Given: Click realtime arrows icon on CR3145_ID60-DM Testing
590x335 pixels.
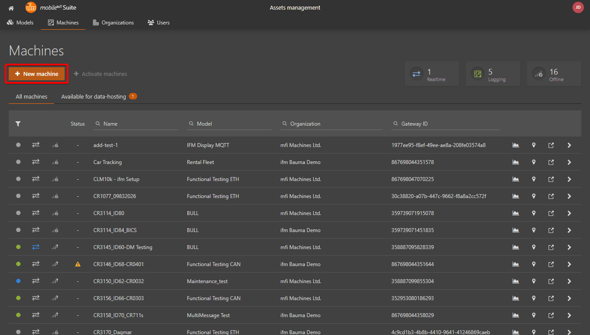Looking at the screenshot, I should [x=36, y=247].
